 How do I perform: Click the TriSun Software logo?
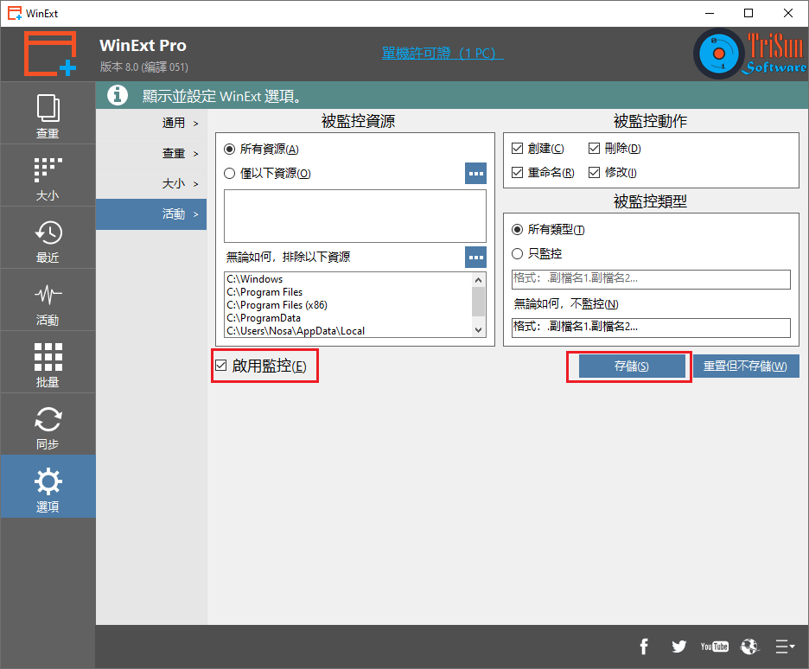point(749,54)
